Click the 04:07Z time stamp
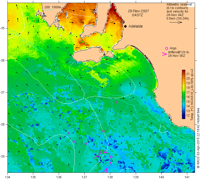This screenshot has width=200, height=180. (137, 15)
